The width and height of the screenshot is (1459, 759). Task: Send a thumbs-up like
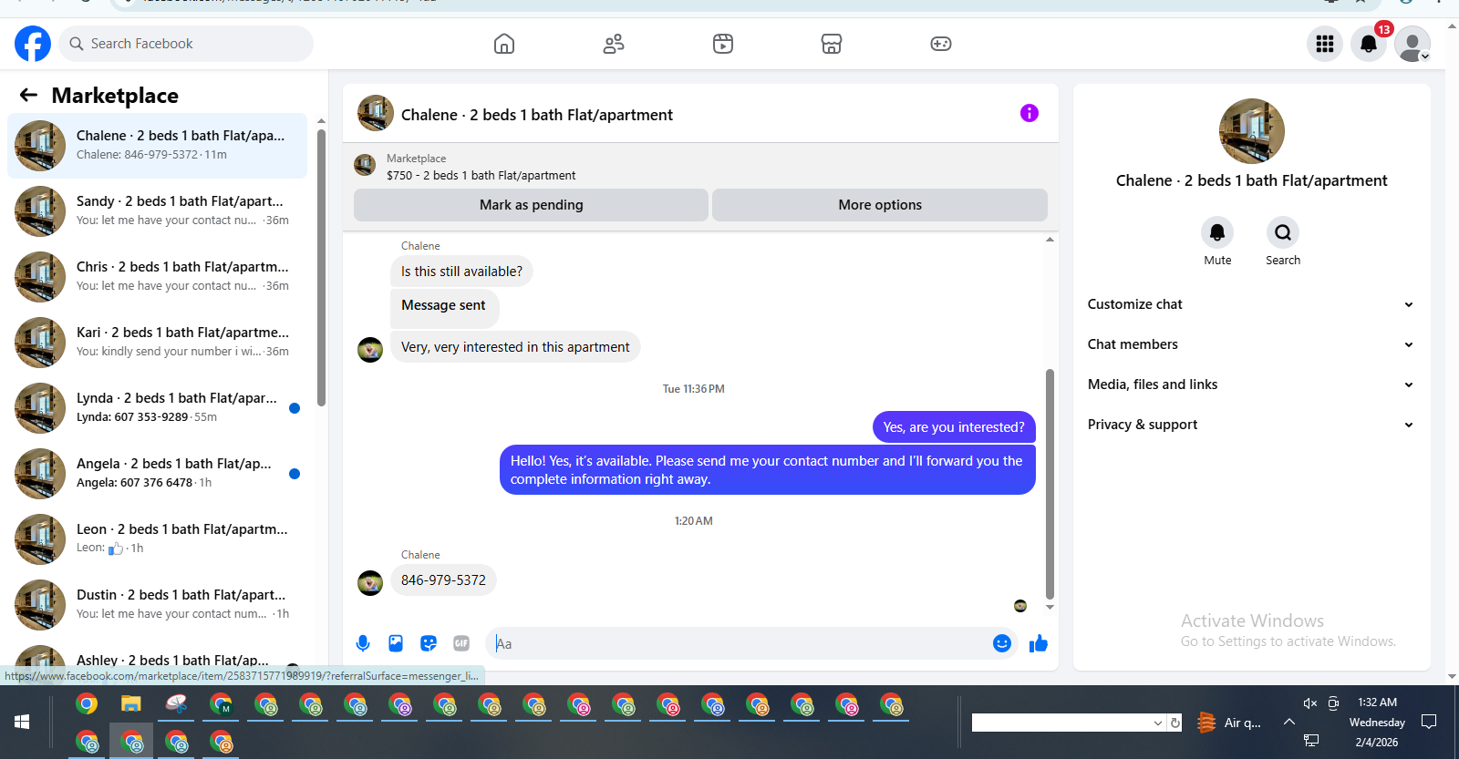pyautogui.click(x=1039, y=643)
